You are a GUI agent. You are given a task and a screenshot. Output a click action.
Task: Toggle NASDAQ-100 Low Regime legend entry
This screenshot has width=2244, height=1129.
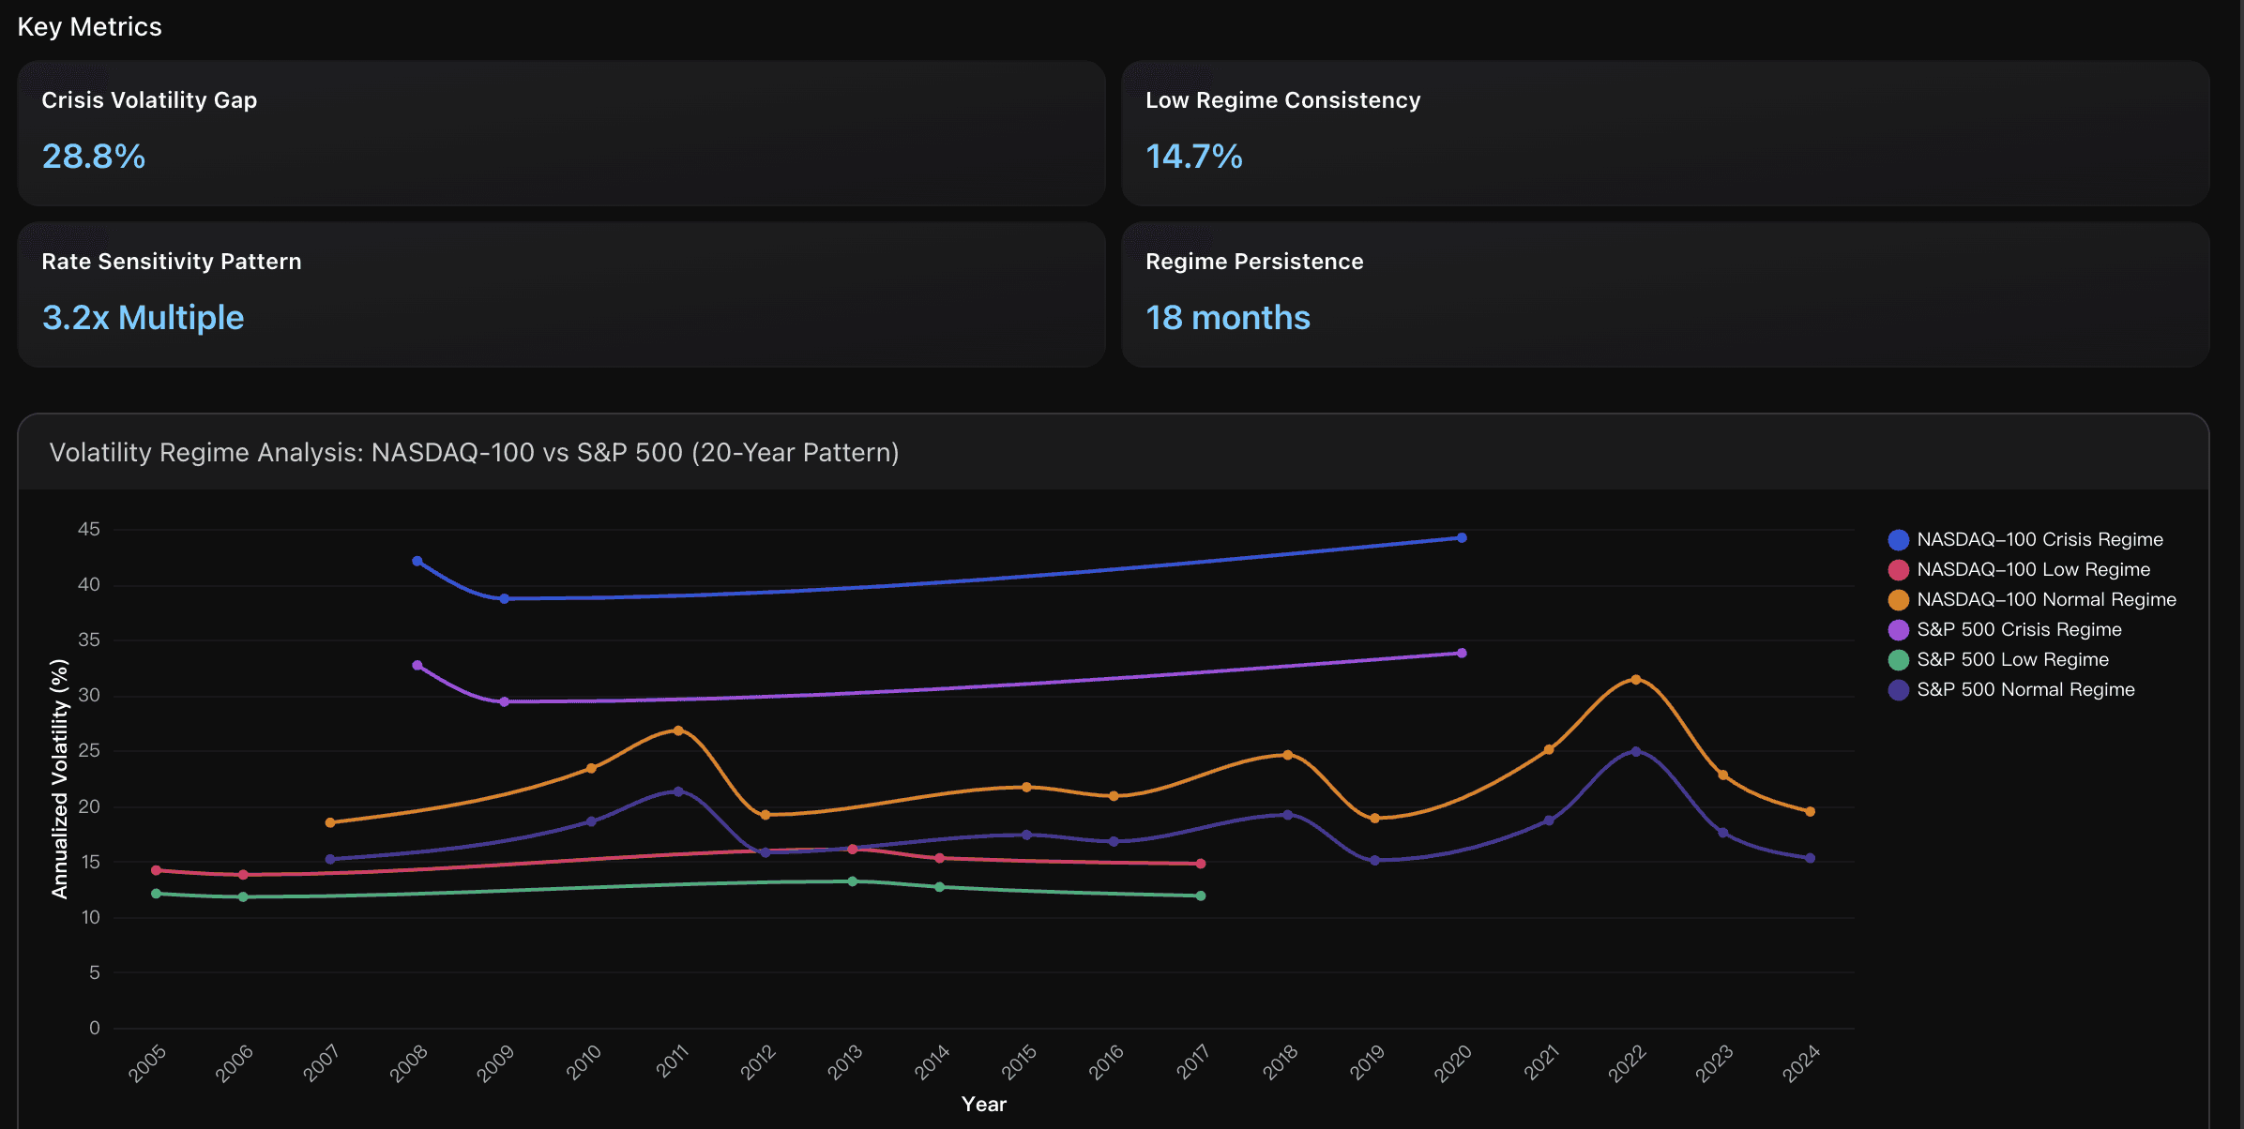tap(2019, 569)
